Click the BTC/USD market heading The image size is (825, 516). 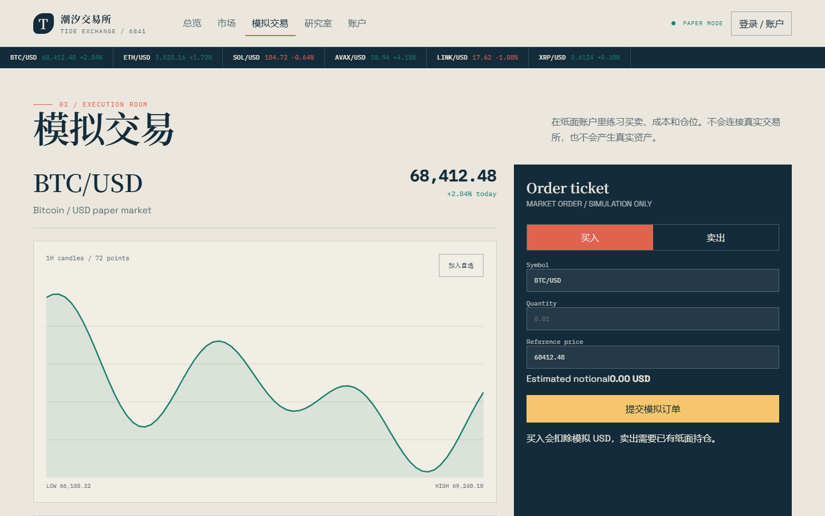[88, 183]
